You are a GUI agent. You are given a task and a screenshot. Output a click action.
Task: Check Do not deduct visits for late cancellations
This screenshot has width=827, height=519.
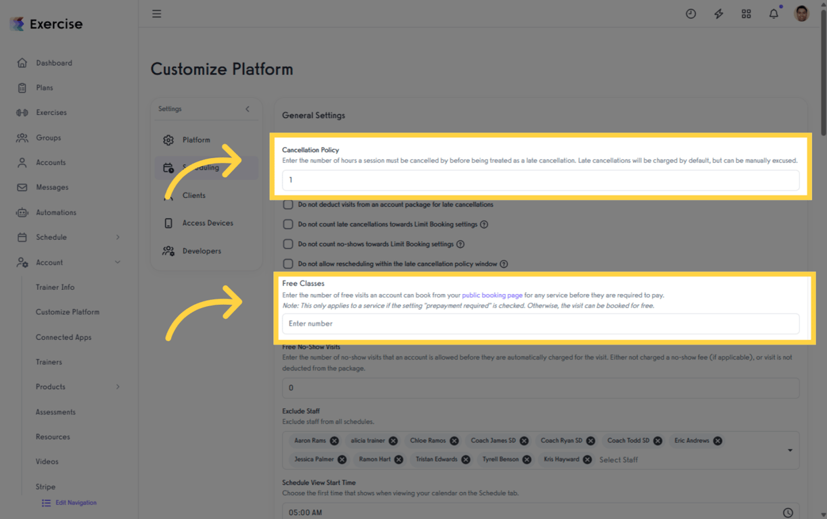(288, 204)
